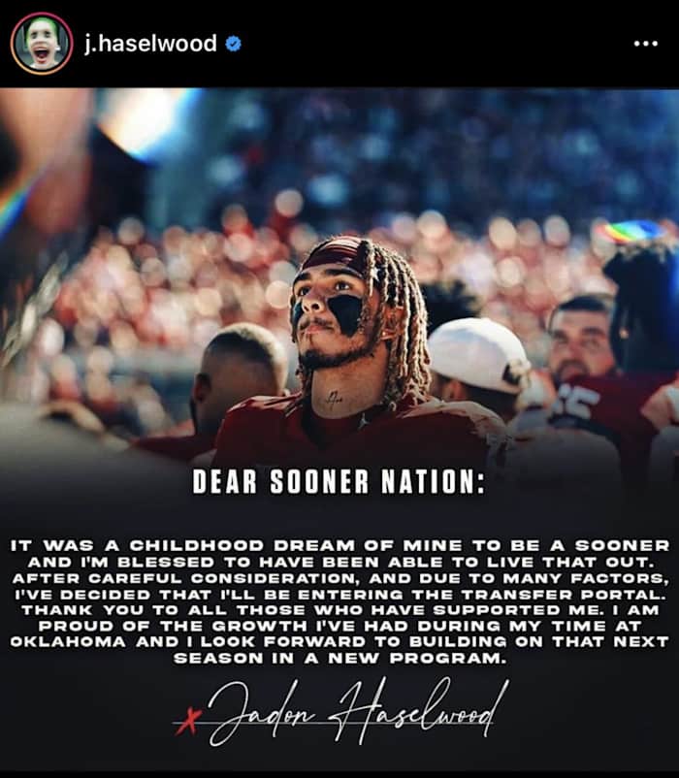Screen dimensions: 679x778
Task: Tap the line starting IT WAS A CHILDHOOD DREAM
Action: click(340, 546)
